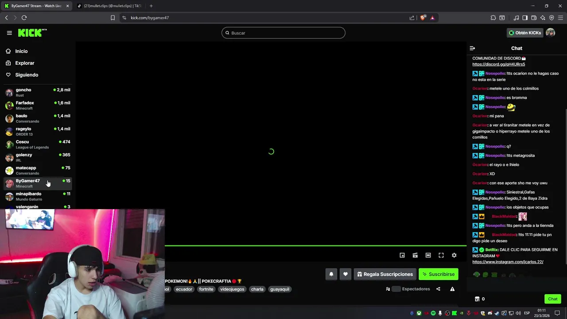Bookmark this page
Screen dimensions: 567x319
[113, 18]
